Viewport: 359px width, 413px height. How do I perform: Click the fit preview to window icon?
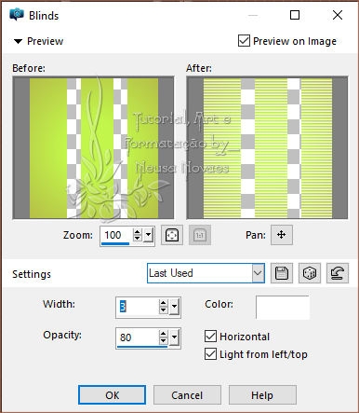tap(172, 235)
